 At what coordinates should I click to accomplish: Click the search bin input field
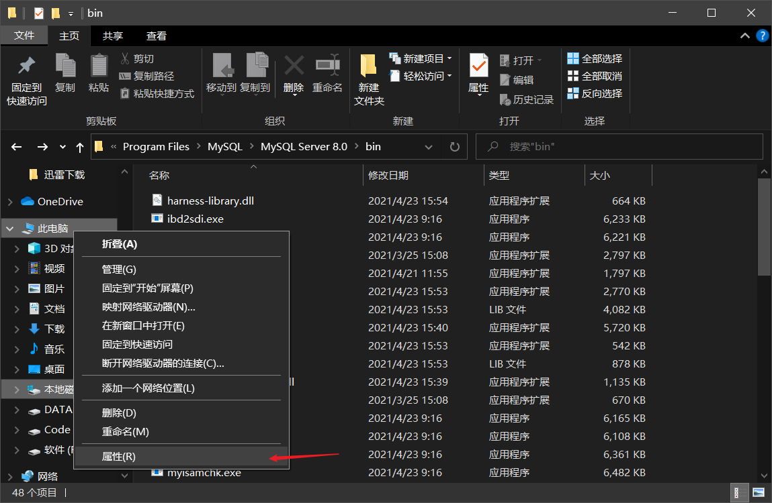coord(619,146)
